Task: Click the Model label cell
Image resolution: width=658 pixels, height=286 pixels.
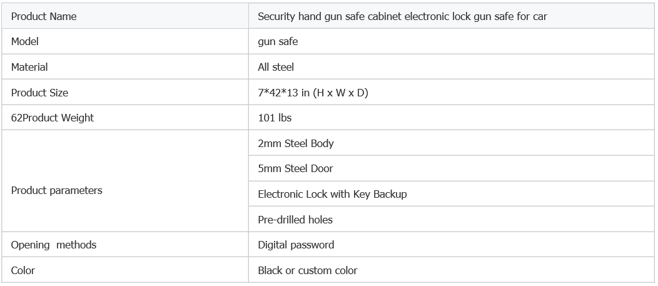Action: pos(125,41)
